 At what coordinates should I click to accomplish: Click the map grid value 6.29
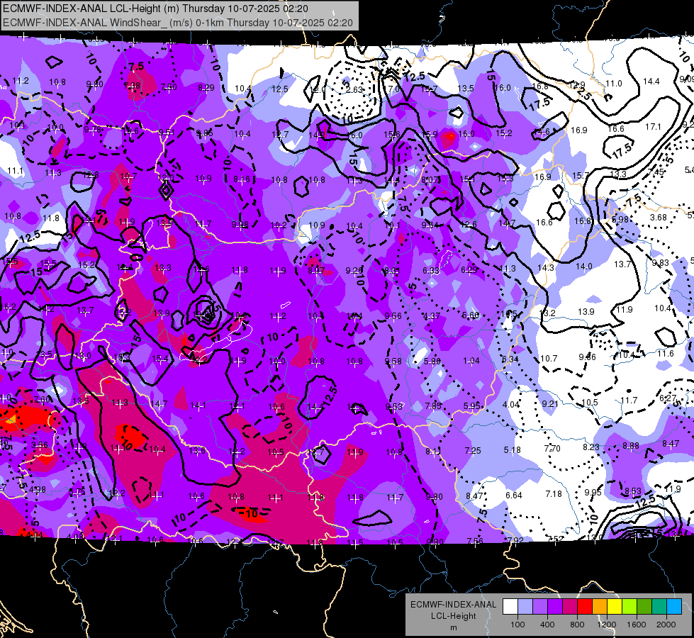tap(469, 269)
